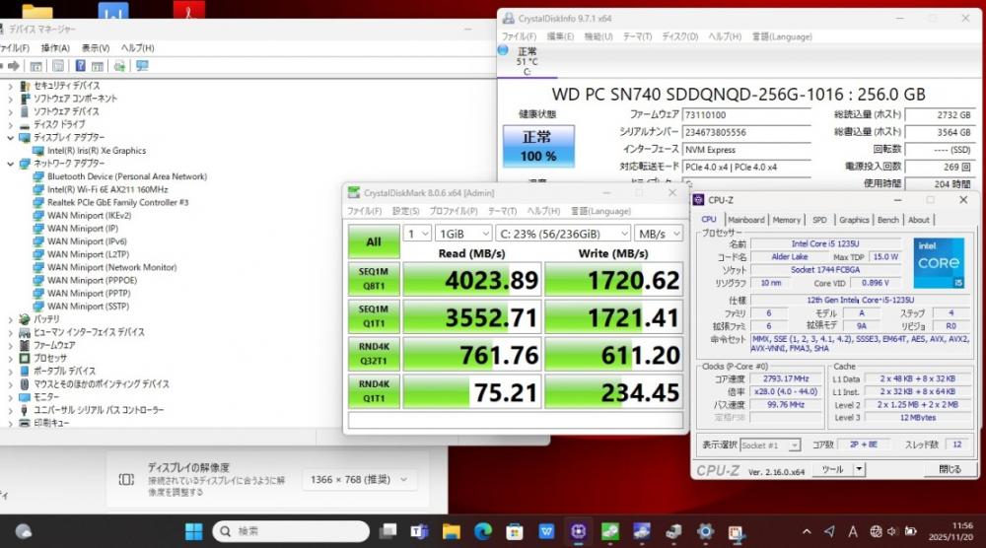Click the ファームウェア field showing 73110100
Screen dimensions: 986x548
click(x=746, y=115)
